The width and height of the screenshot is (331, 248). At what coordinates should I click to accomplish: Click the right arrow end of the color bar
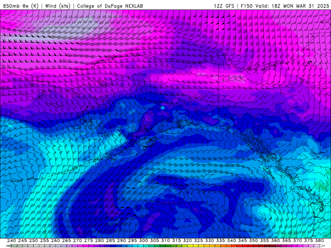322,246
